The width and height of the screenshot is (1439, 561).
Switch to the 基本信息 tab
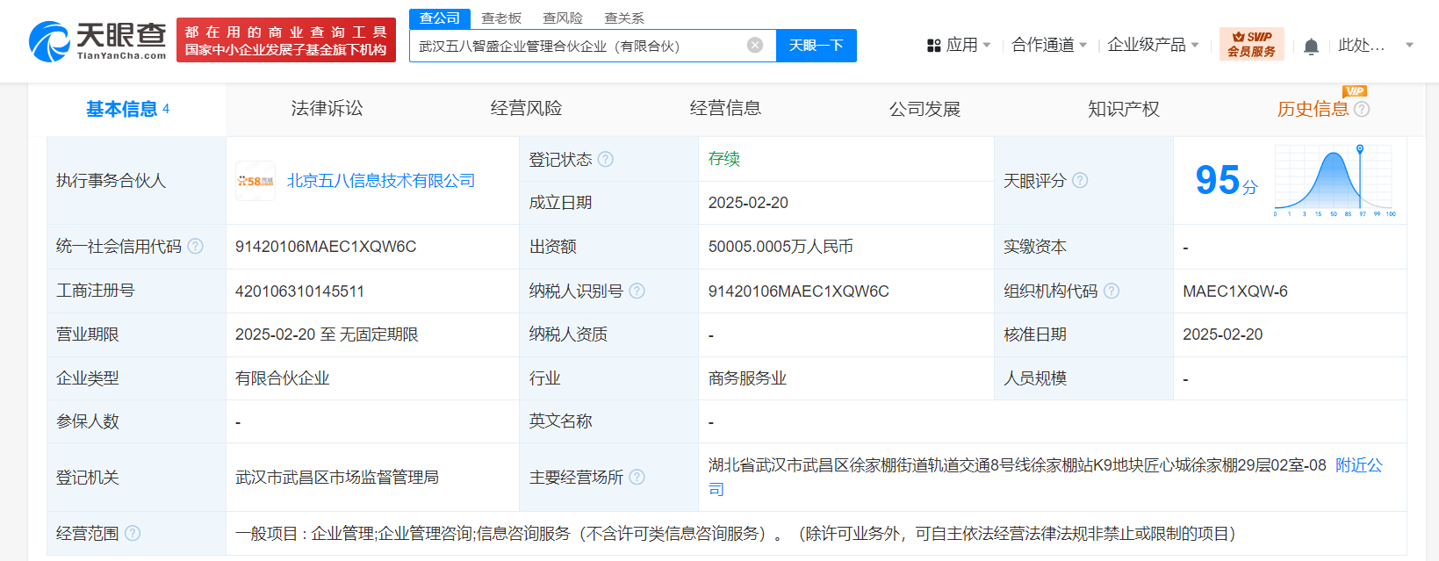[x=127, y=109]
